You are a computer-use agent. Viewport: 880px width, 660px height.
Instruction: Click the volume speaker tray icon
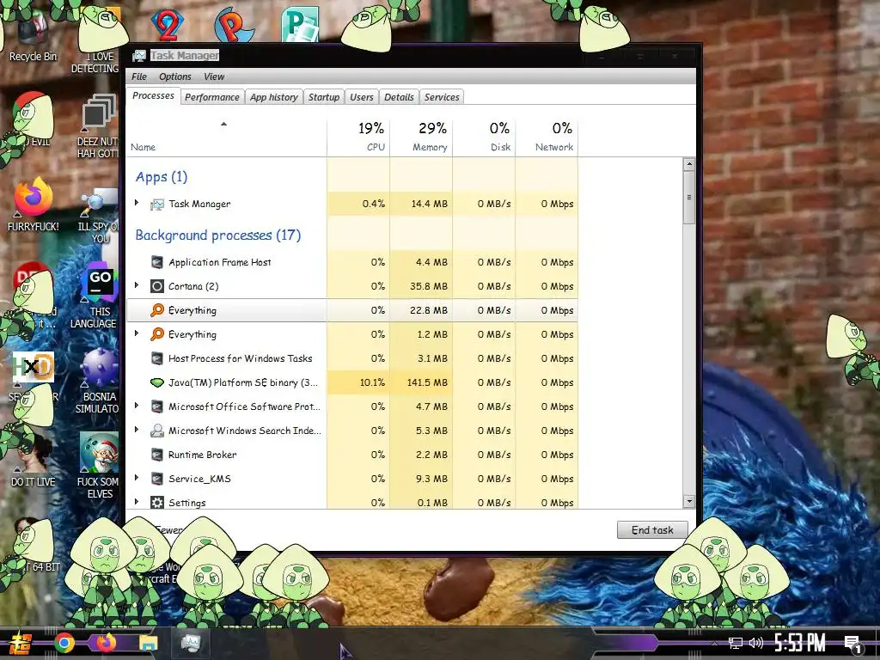(756, 643)
